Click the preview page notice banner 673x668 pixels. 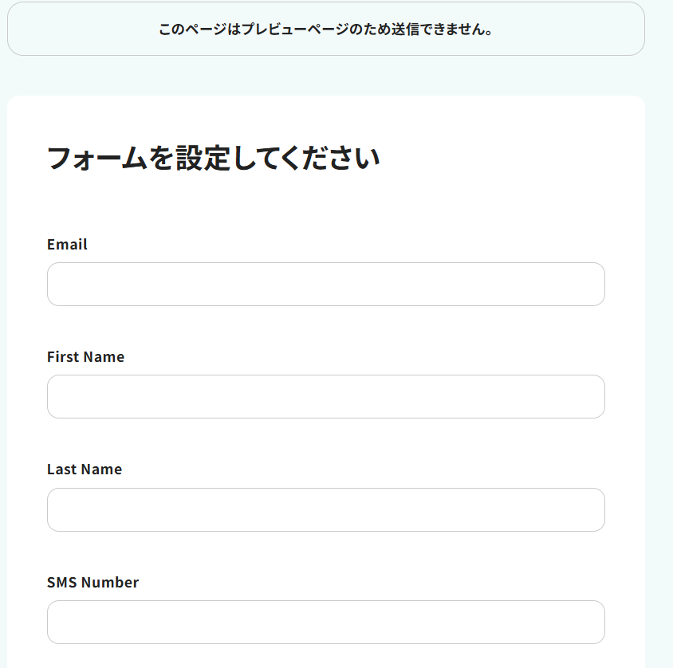(x=325, y=29)
